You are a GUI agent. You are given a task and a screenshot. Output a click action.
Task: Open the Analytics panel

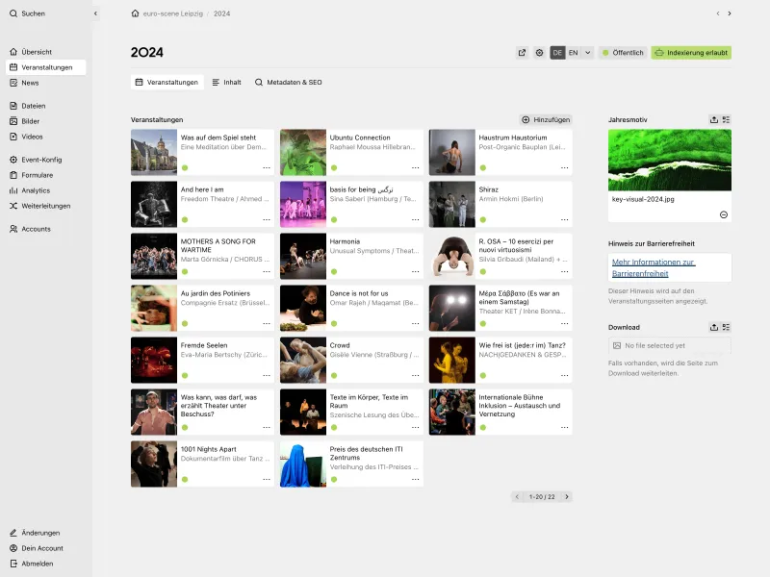[38, 190]
